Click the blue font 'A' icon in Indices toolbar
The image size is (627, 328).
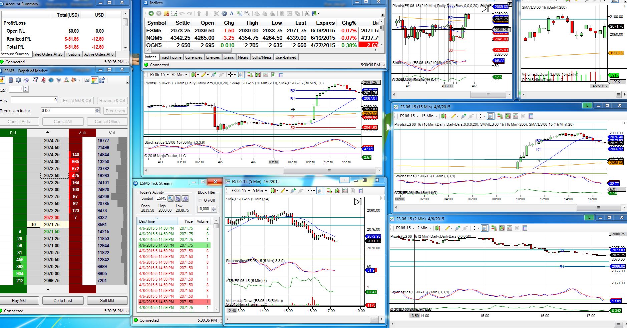(232, 13)
